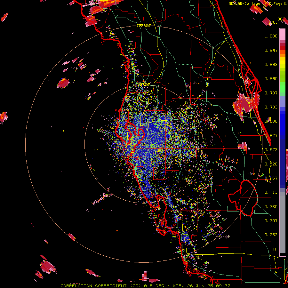Choose the 0.360 scale label
The height and width of the screenshot is (288, 288).
[271, 207]
